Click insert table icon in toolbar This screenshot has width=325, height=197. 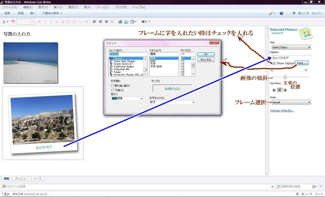132,22
